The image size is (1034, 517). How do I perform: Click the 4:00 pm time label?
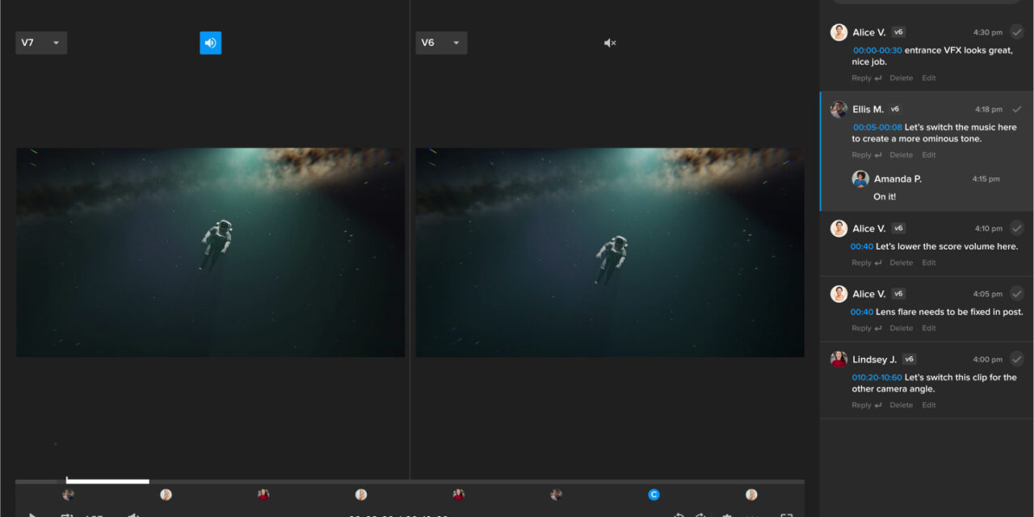tap(988, 359)
